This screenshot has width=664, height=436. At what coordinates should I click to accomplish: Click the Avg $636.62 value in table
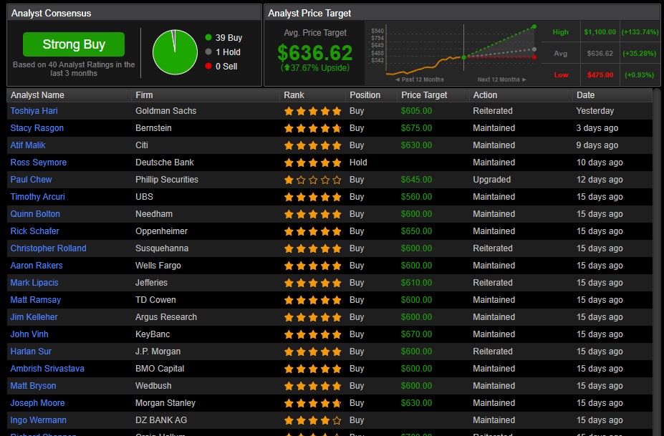600,53
